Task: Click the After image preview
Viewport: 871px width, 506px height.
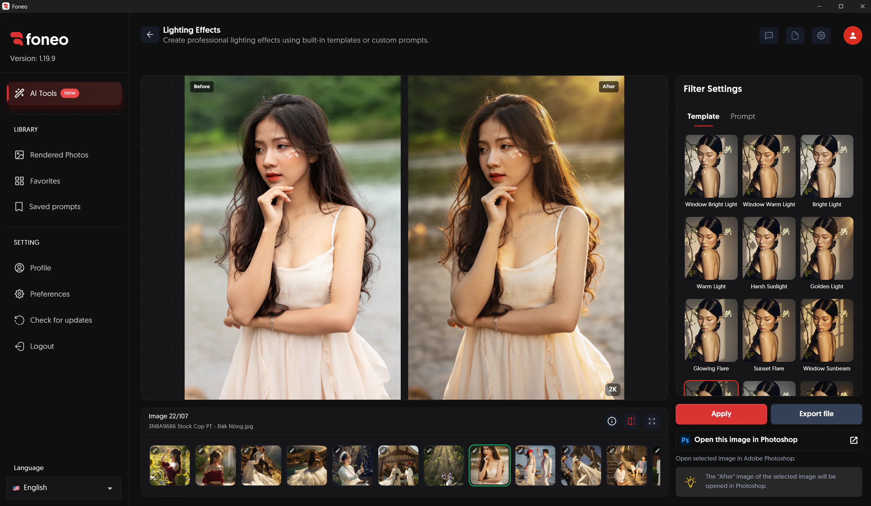Action: [x=516, y=238]
